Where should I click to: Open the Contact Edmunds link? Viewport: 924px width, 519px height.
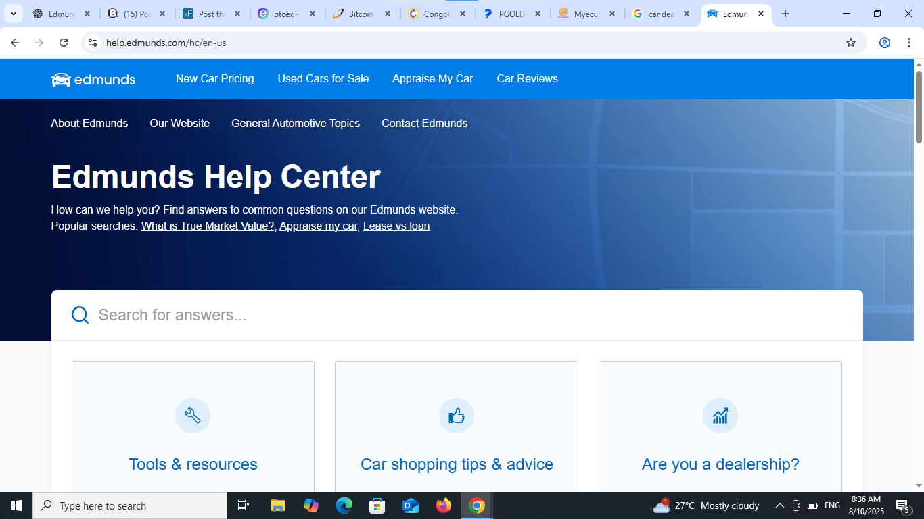(425, 123)
